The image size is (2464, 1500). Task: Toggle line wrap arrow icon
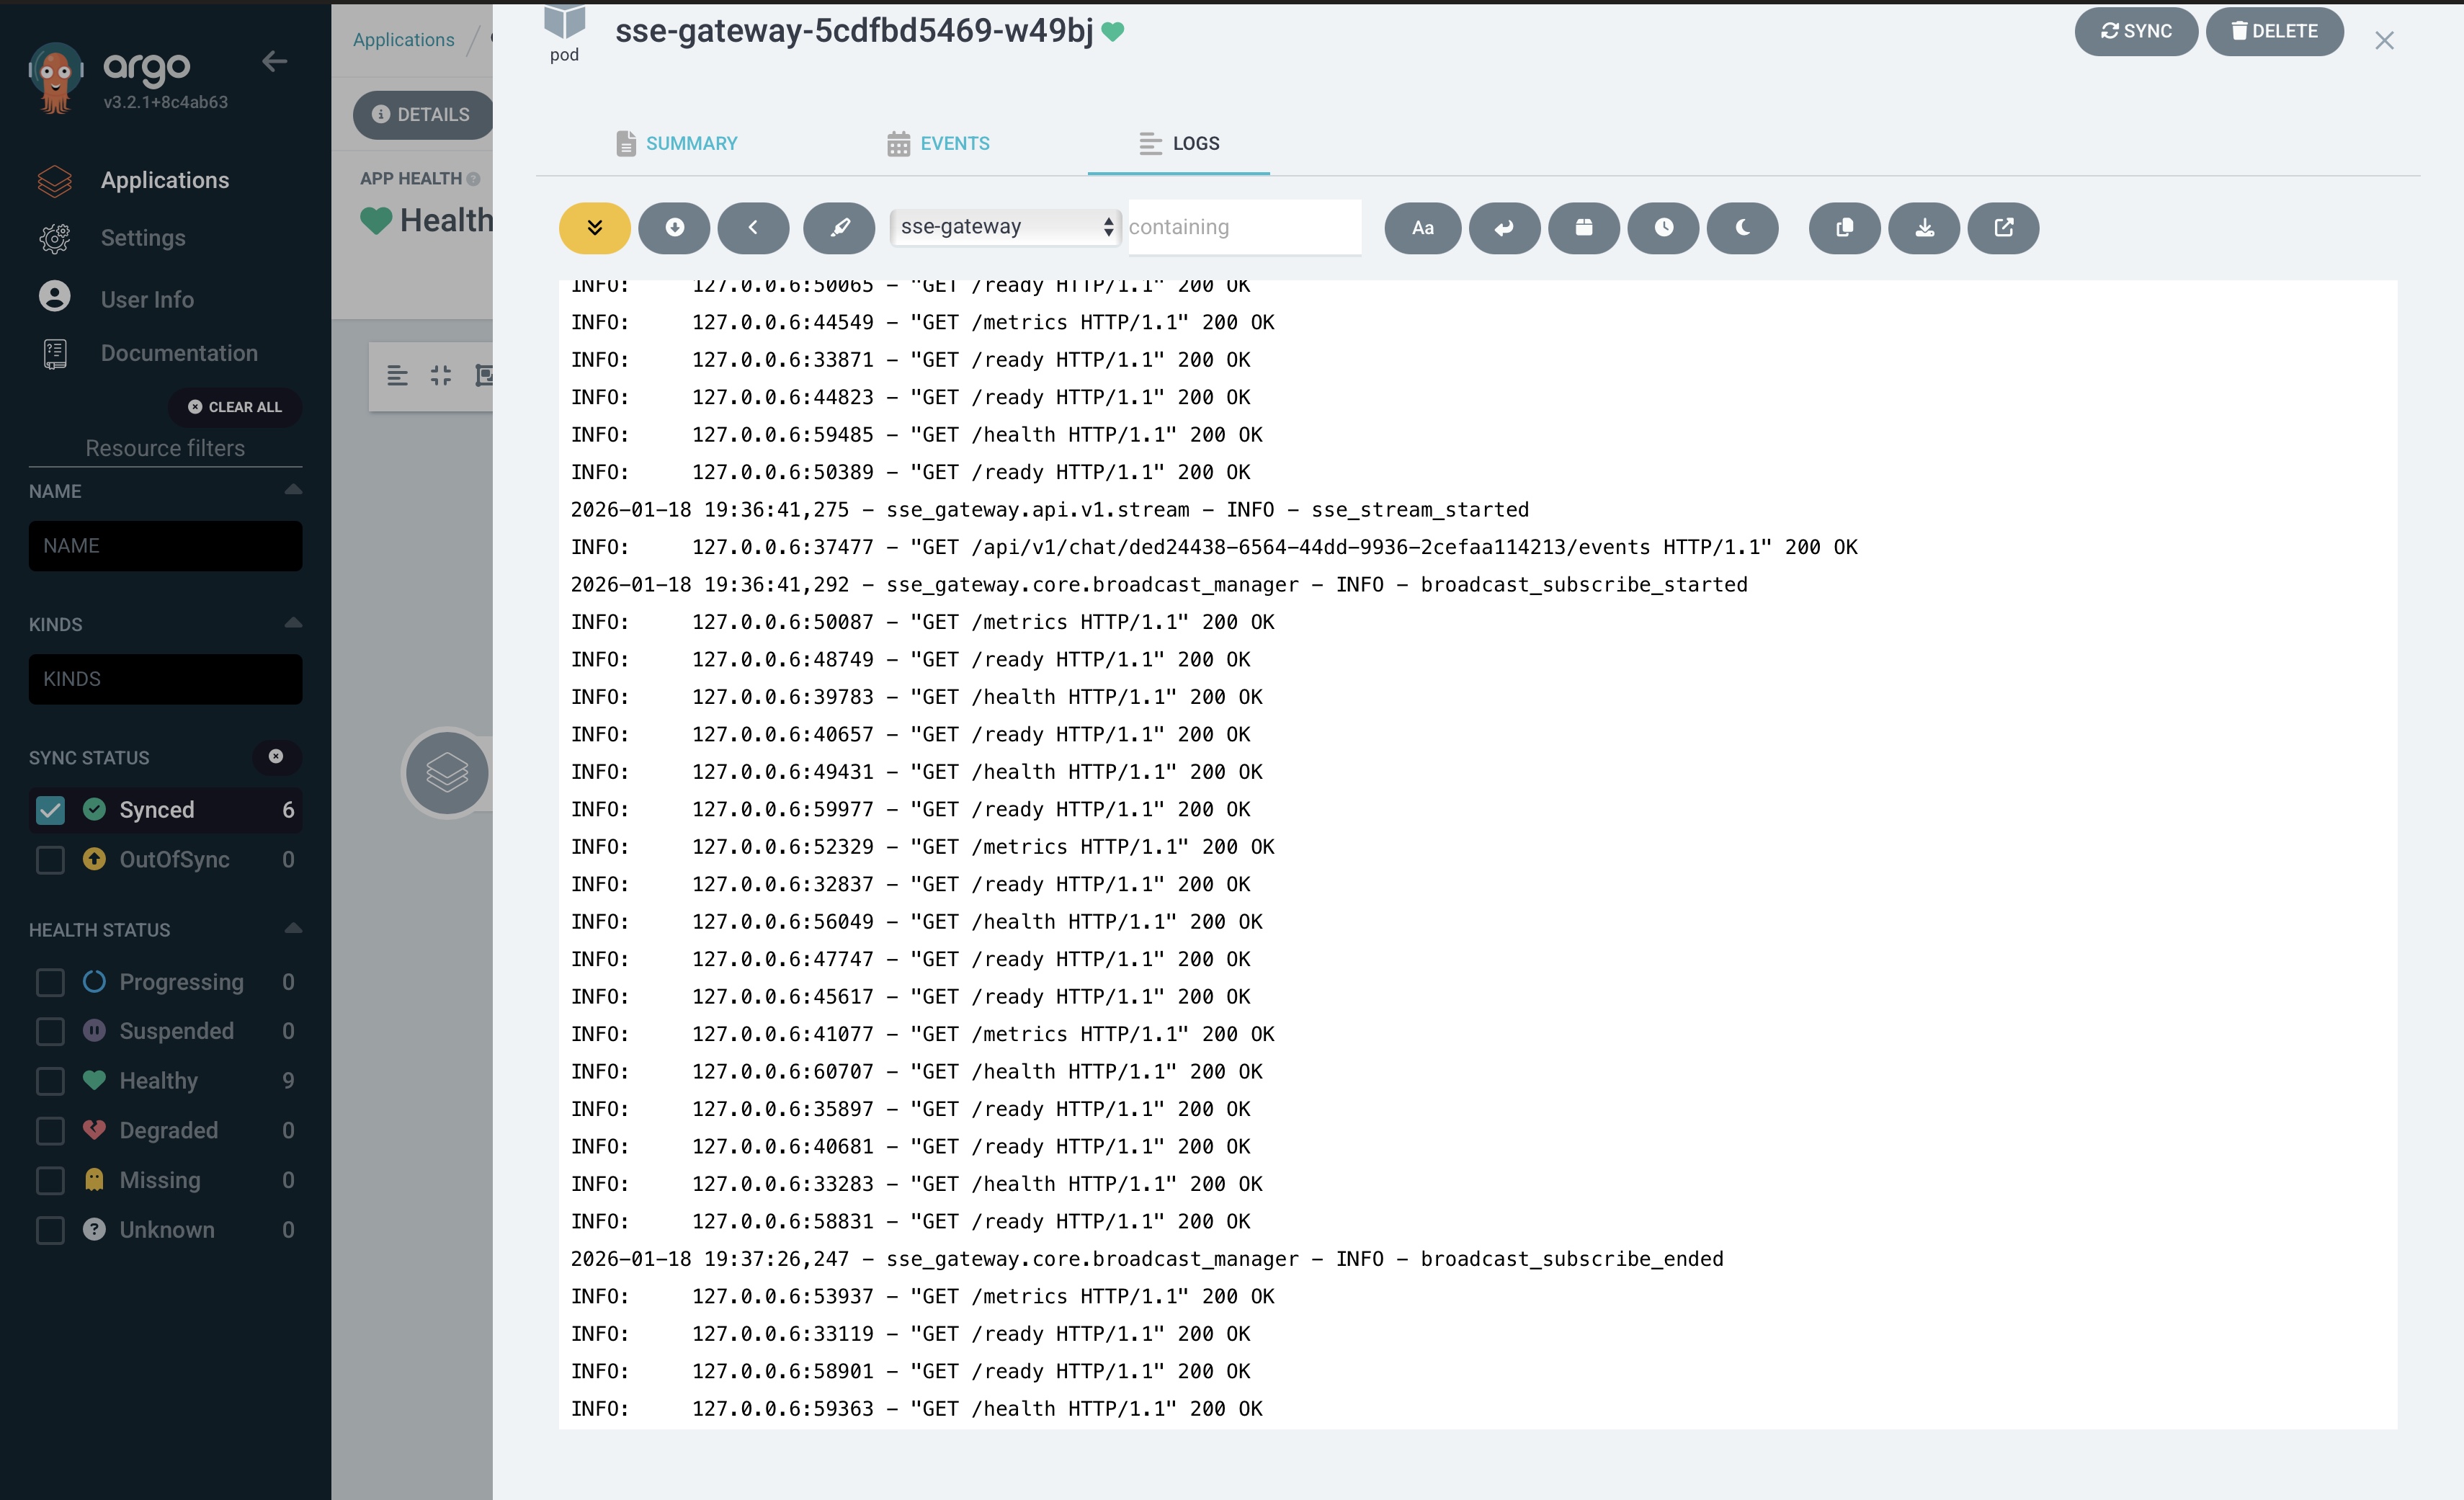(1503, 228)
